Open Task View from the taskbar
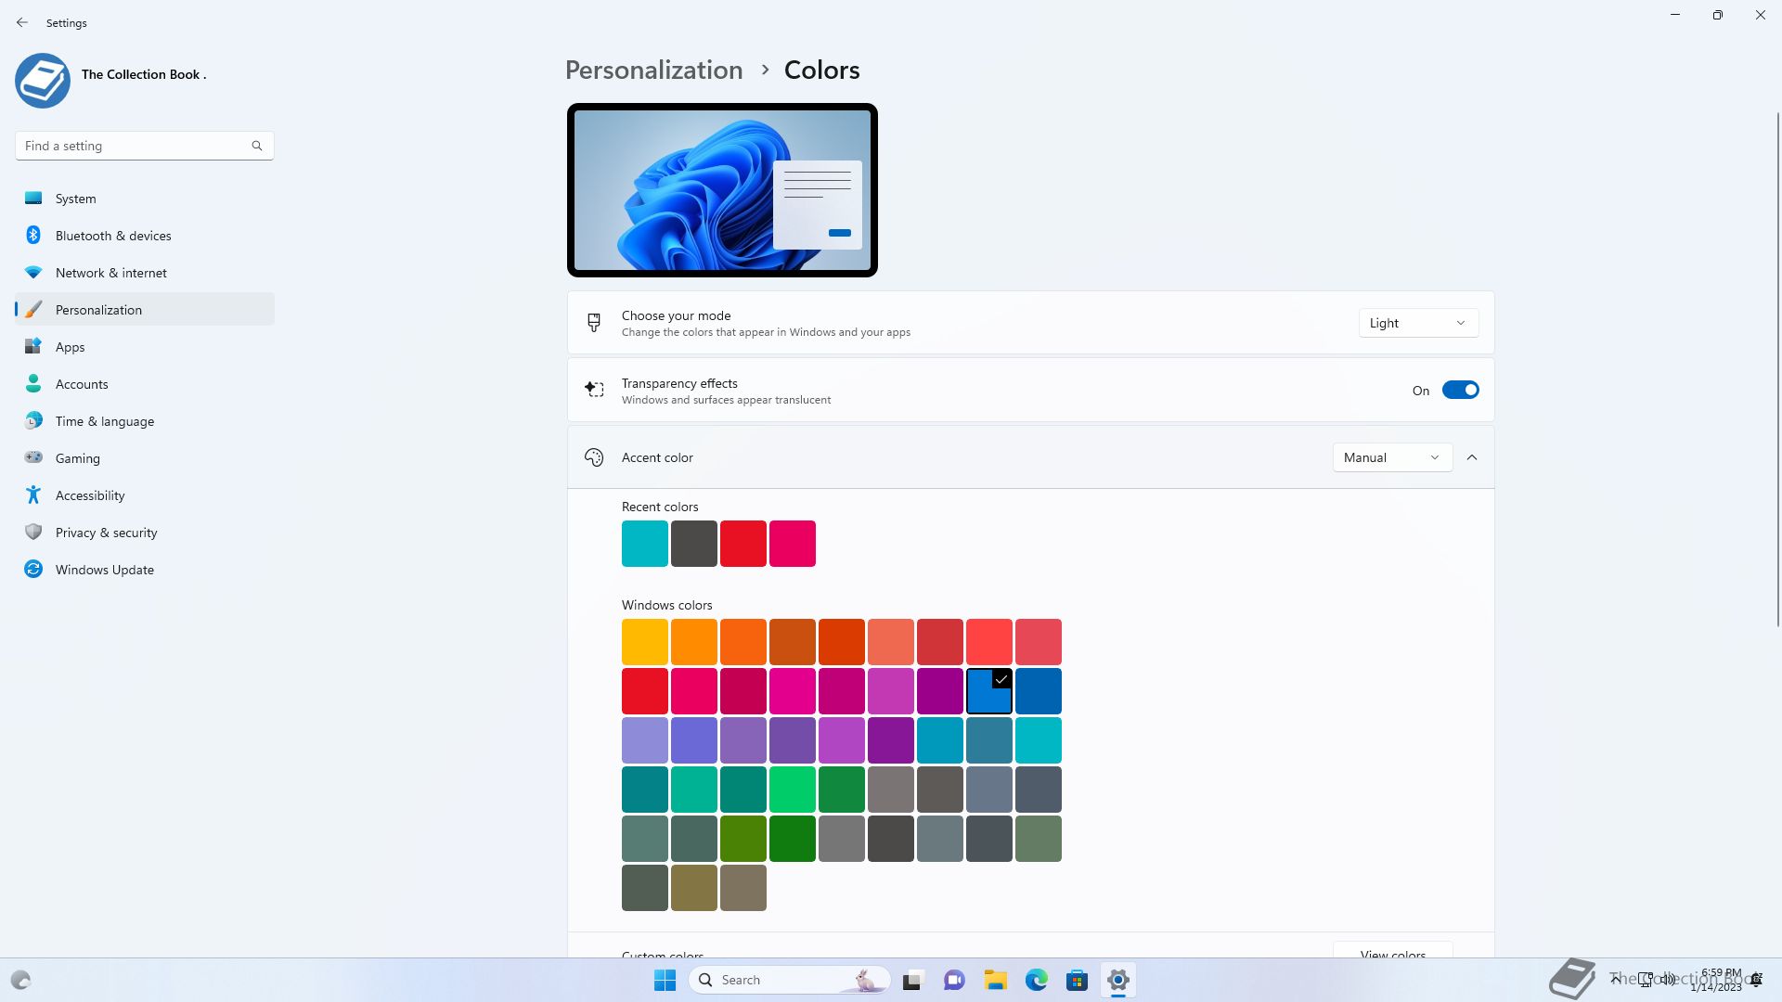The image size is (1782, 1002). (x=912, y=980)
